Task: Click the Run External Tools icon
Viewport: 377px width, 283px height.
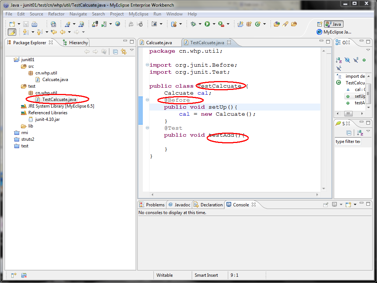Action: 221,24
